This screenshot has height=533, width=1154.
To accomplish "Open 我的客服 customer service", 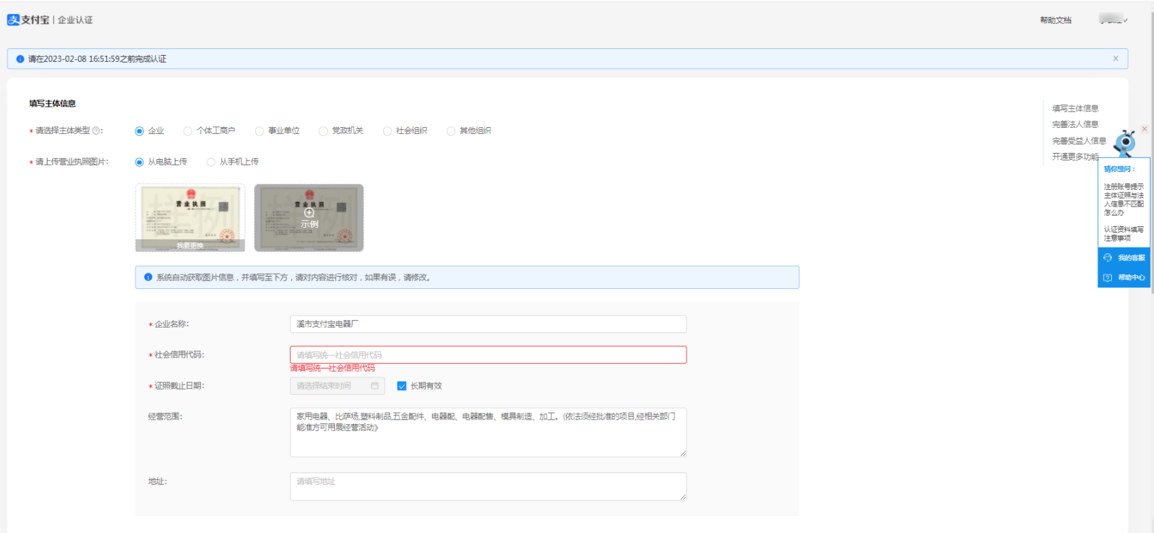I will (x=1124, y=258).
